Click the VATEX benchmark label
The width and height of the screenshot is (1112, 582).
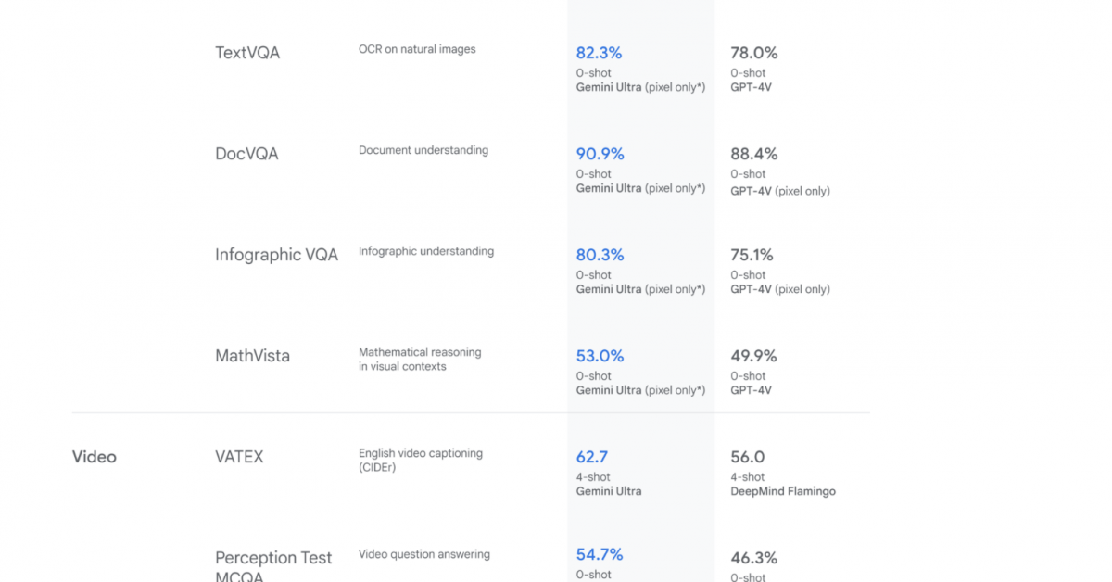tap(239, 457)
